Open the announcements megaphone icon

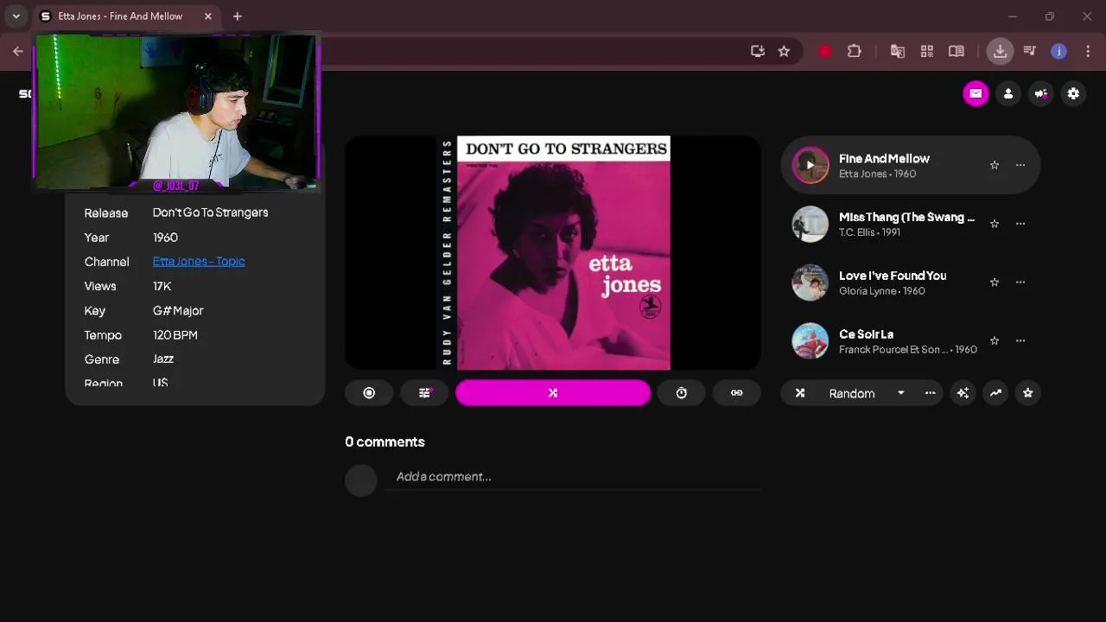pos(1041,93)
